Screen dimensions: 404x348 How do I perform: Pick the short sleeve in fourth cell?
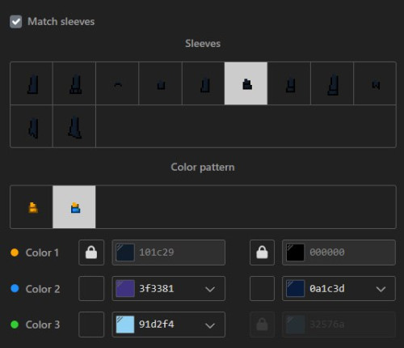[161, 83]
